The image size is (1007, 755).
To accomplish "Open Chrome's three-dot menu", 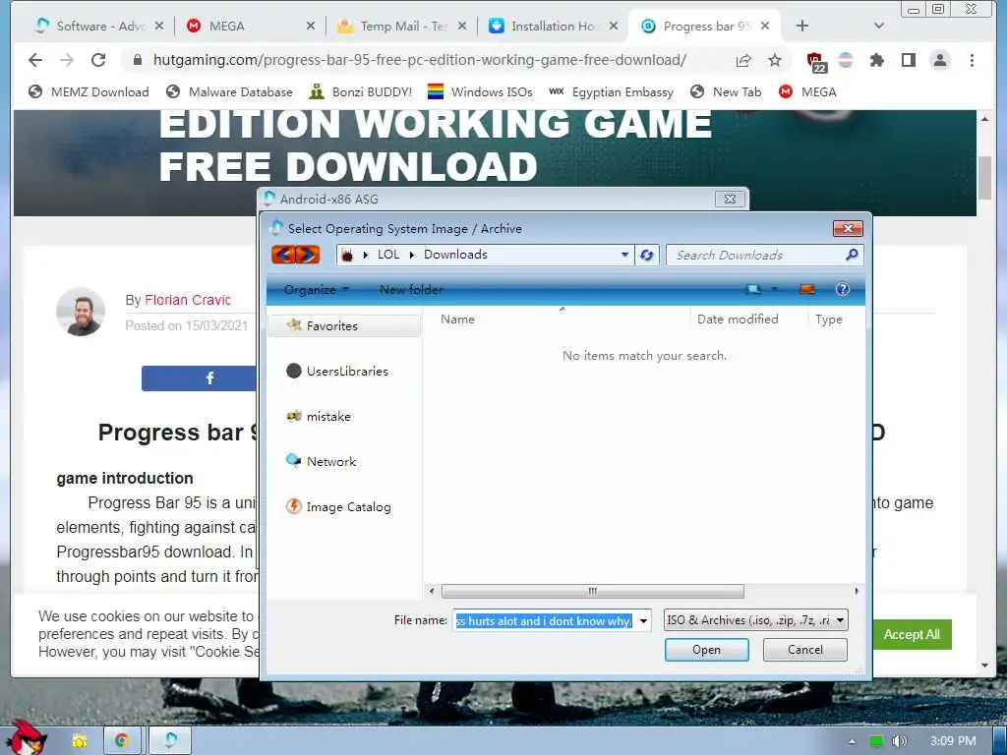I will 972,60.
